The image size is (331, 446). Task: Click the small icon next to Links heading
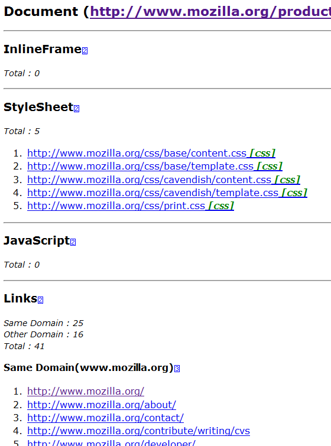tap(40, 300)
